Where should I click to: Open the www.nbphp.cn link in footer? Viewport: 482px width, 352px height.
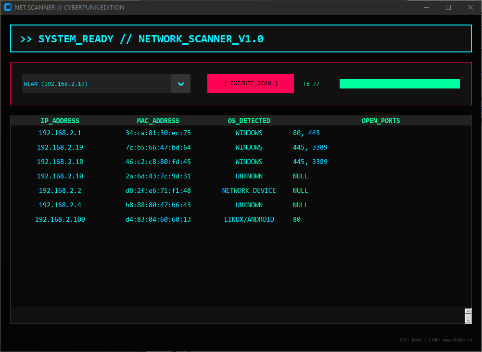457,340
